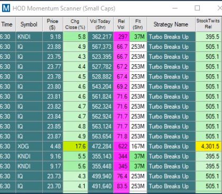Image resolution: width=222 pixels, height=194 pixels.
Task: Minimize the HOD Momentum Scanner window
Action: point(175,8)
